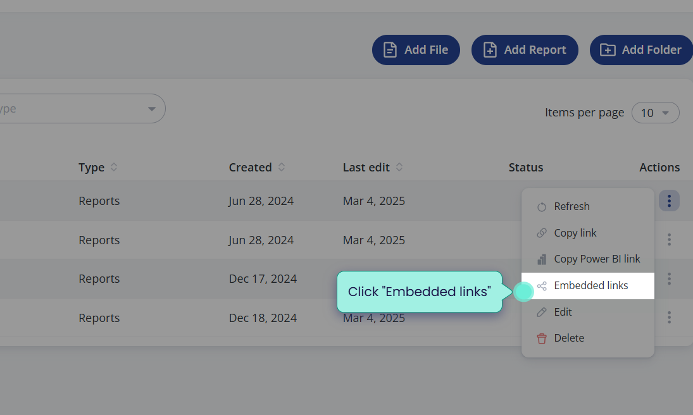Choose Copy Power BI link menu entry
The height and width of the screenshot is (415, 693).
[x=588, y=259]
